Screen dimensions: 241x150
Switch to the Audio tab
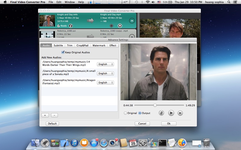coord(46,45)
